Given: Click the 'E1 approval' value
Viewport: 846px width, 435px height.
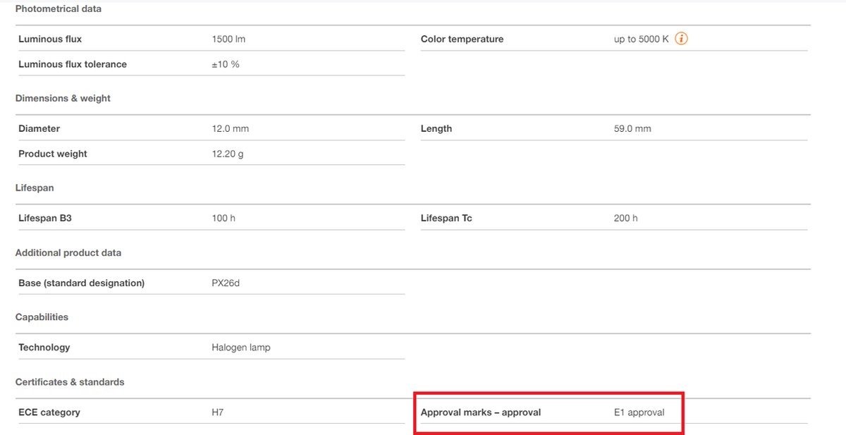Looking at the screenshot, I should coord(639,412).
